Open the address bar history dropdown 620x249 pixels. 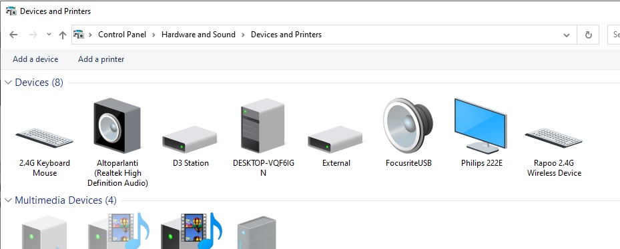[567, 35]
